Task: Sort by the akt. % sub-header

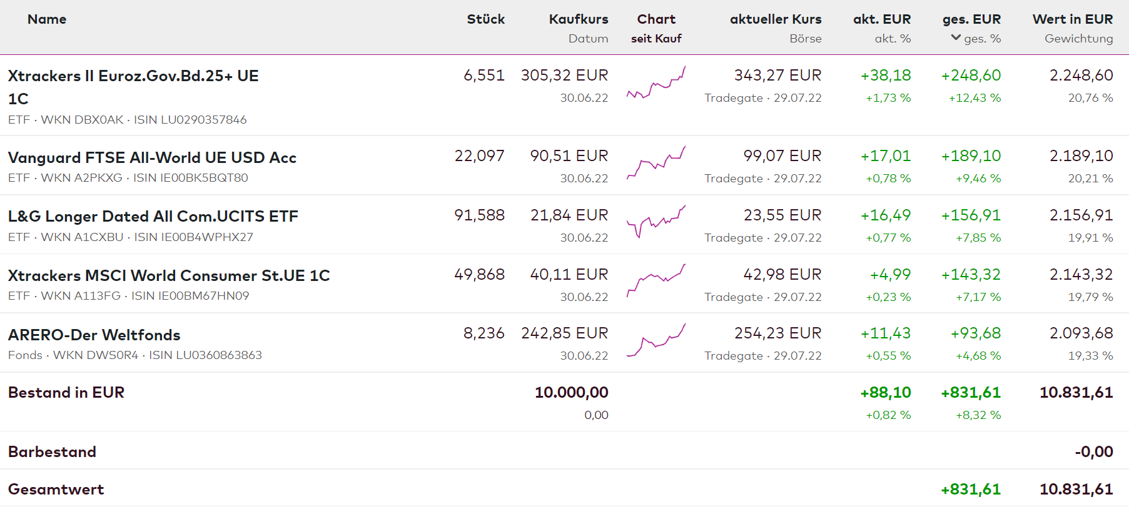Action: coord(892,39)
